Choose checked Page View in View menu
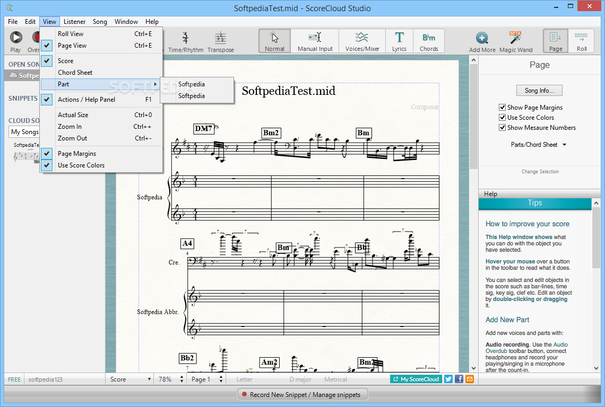 point(101,46)
